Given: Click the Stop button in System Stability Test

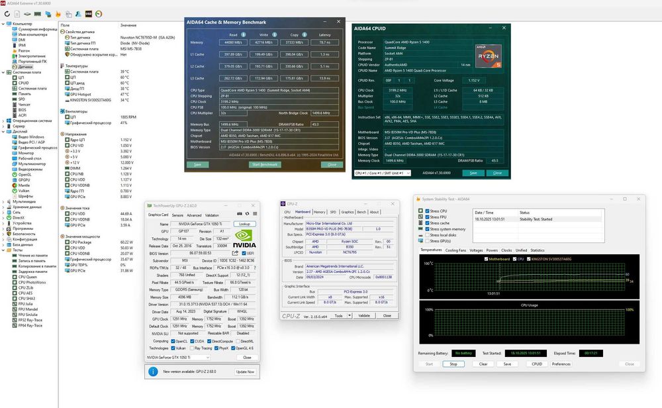Looking at the screenshot, I should tap(453, 364).
